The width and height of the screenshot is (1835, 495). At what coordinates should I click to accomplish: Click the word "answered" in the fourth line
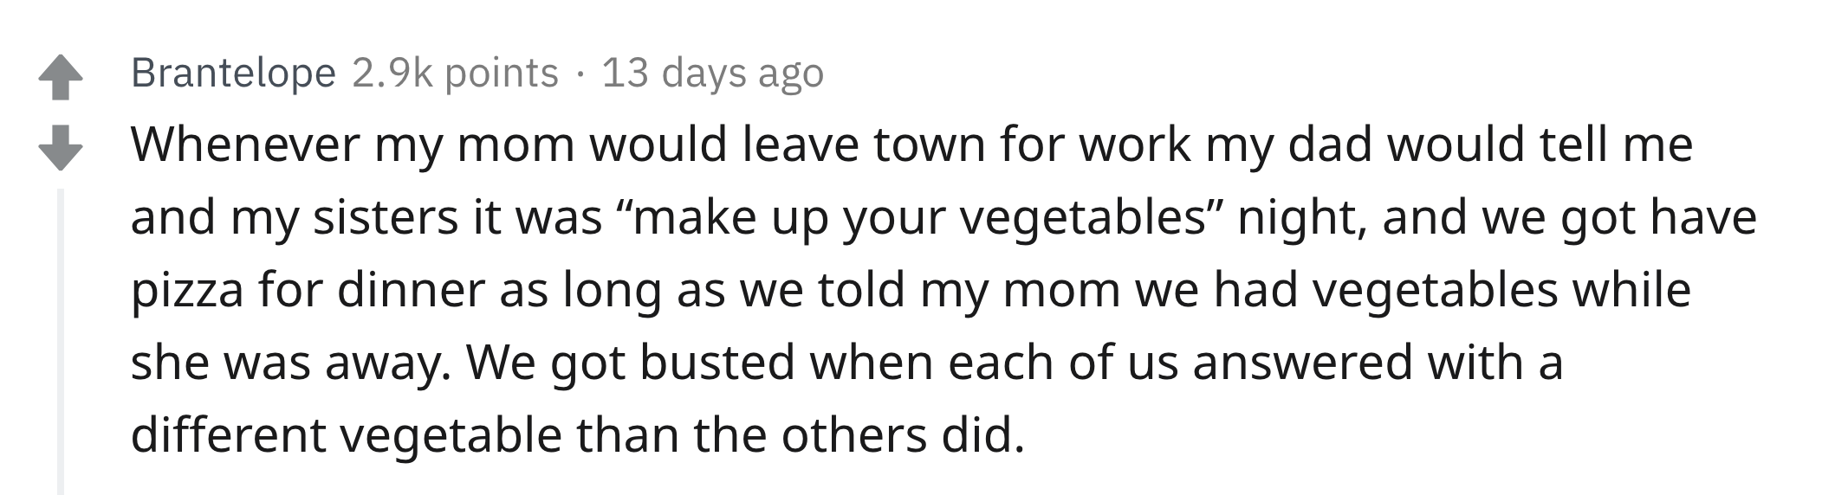point(1303,362)
